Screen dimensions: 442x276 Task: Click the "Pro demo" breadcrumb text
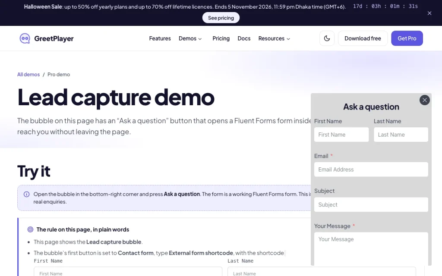pyautogui.click(x=59, y=74)
